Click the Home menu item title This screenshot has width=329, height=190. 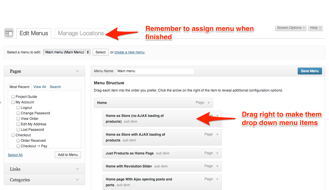point(102,103)
